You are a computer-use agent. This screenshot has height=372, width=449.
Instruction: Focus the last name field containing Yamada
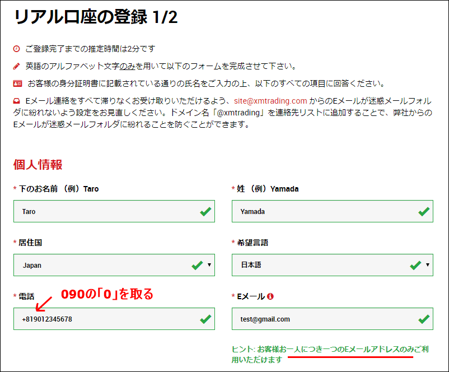pyautogui.click(x=333, y=211)
